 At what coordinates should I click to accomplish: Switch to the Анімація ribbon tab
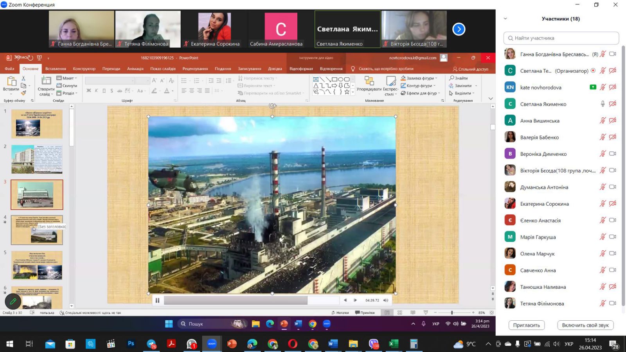click(135, 69)
